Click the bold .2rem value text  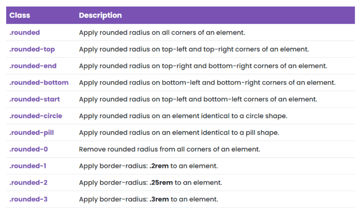159,166
